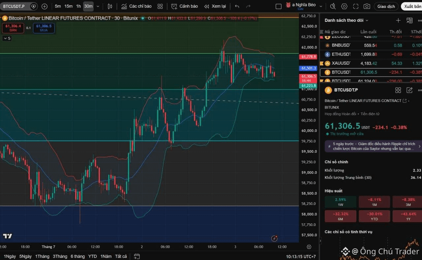Click the Bitcoin coin icon in the chart legend

(x=4, y=18)
